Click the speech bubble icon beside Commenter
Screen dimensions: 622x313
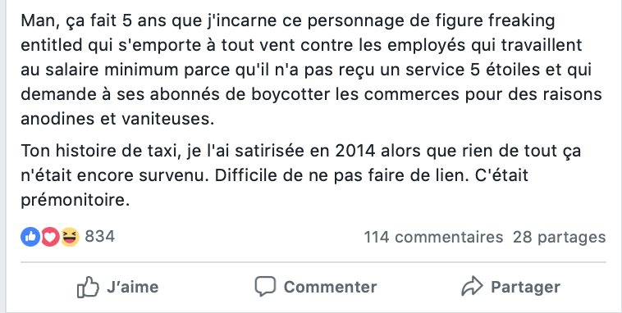[x=265, y=286]
